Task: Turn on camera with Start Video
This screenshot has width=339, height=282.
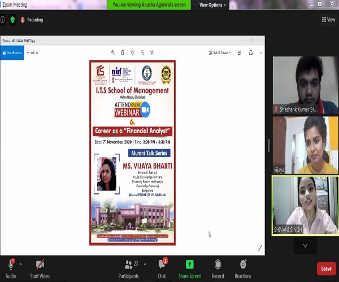Action: [x=40, y=268]
